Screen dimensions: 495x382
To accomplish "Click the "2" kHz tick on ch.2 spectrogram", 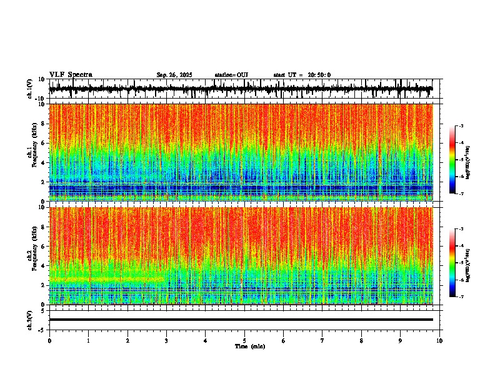I will pyautogui.click(x=43, y=285).
